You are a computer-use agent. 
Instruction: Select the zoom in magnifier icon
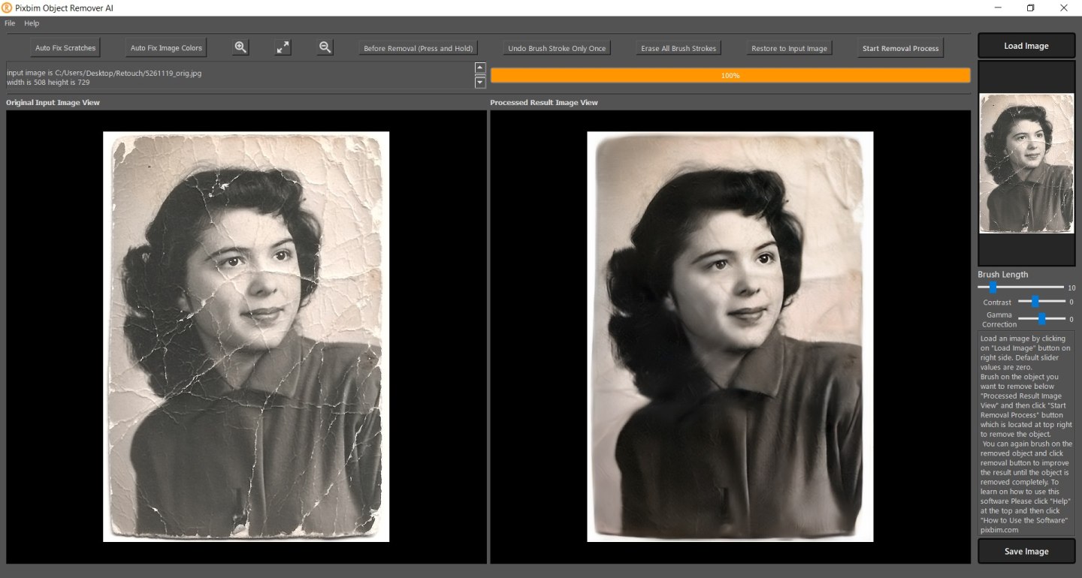point(240,47)
